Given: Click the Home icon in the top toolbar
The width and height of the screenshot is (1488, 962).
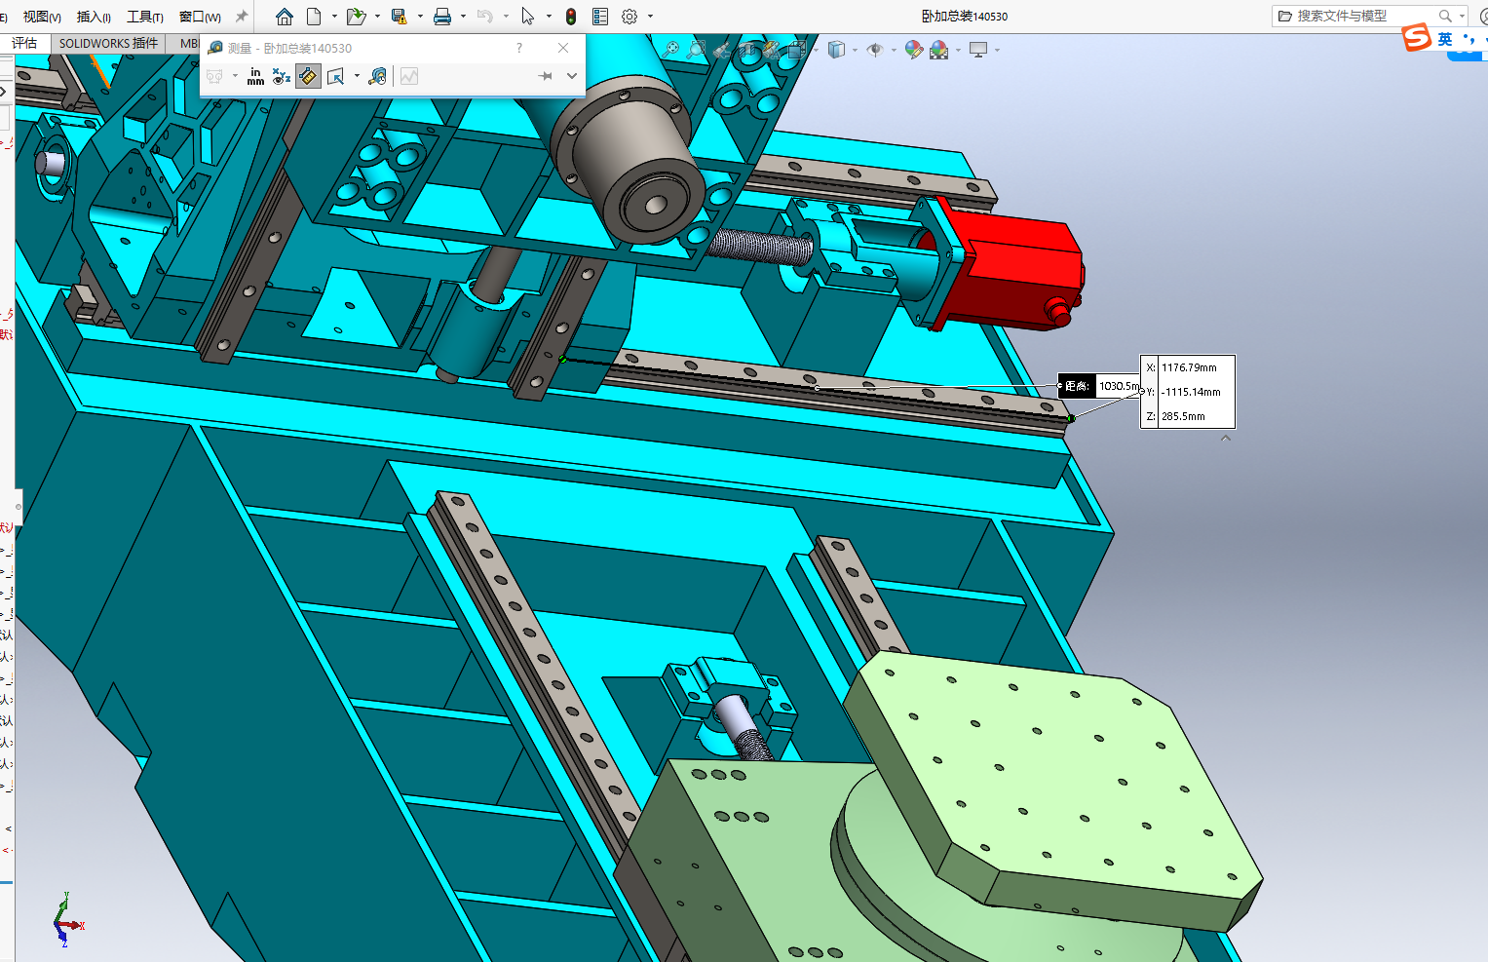Looking at the screenshot, I should tap(285, 17).
